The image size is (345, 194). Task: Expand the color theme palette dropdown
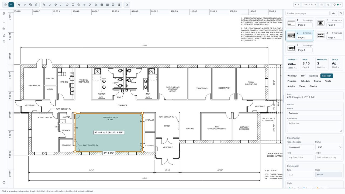tap(337, 5)
